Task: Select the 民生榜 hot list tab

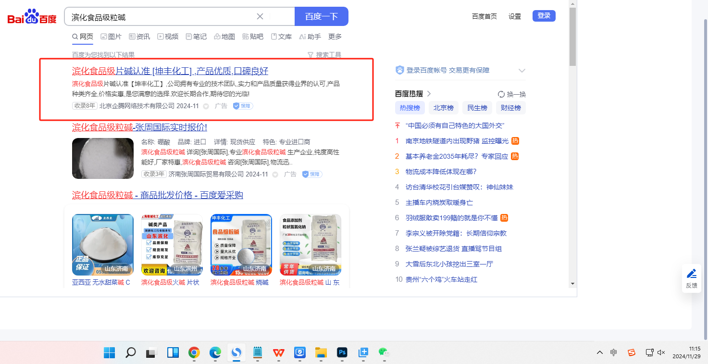Action: (x=477, y=108)
